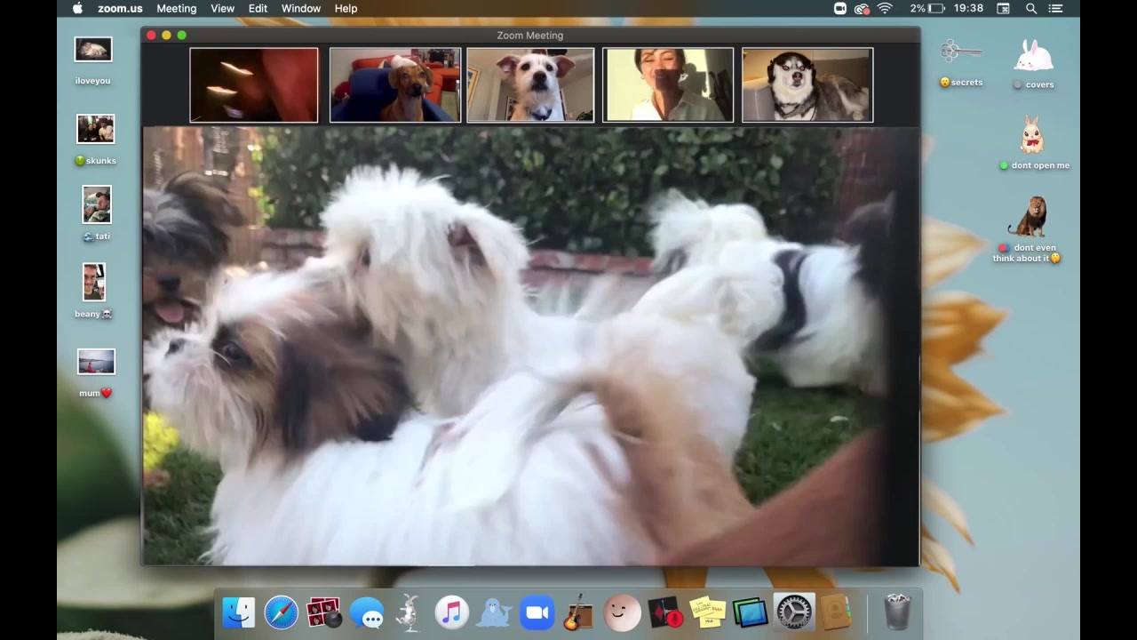Select the beany desktop file

(x=93, y=291)
